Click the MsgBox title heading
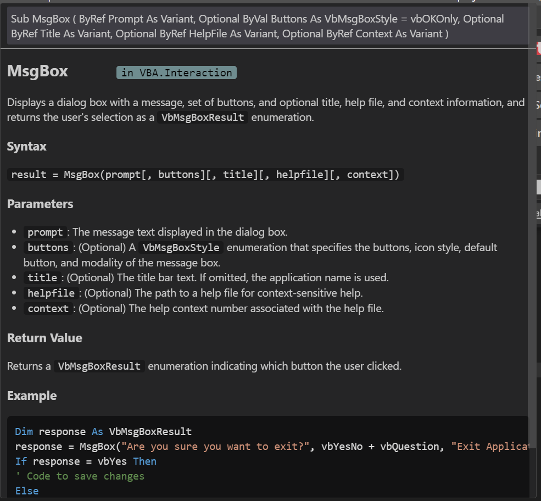The width and height of the screenshot is (541, 501). tap(37, 71)
